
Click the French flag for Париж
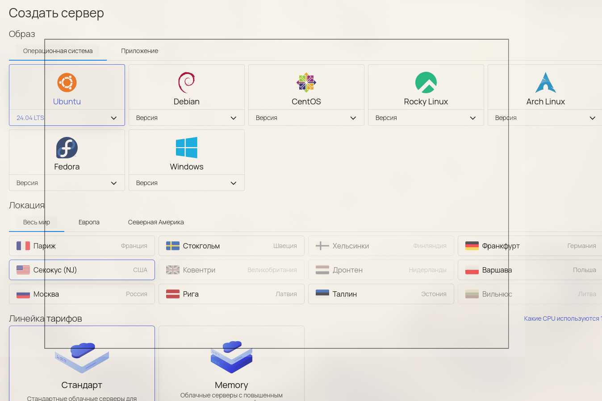(23, 246)
